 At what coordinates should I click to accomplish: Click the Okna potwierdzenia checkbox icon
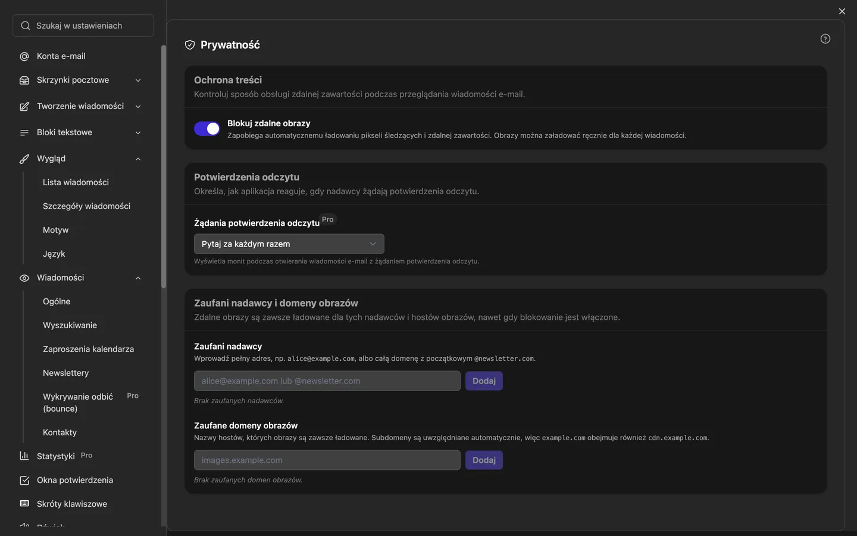point(24,481)
